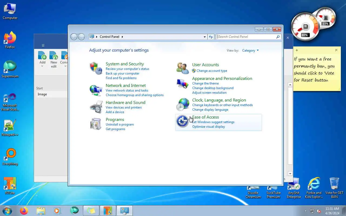Click background window scrollbar down arrow
Screen dimensions: 346x216
[x=290, y=174]
